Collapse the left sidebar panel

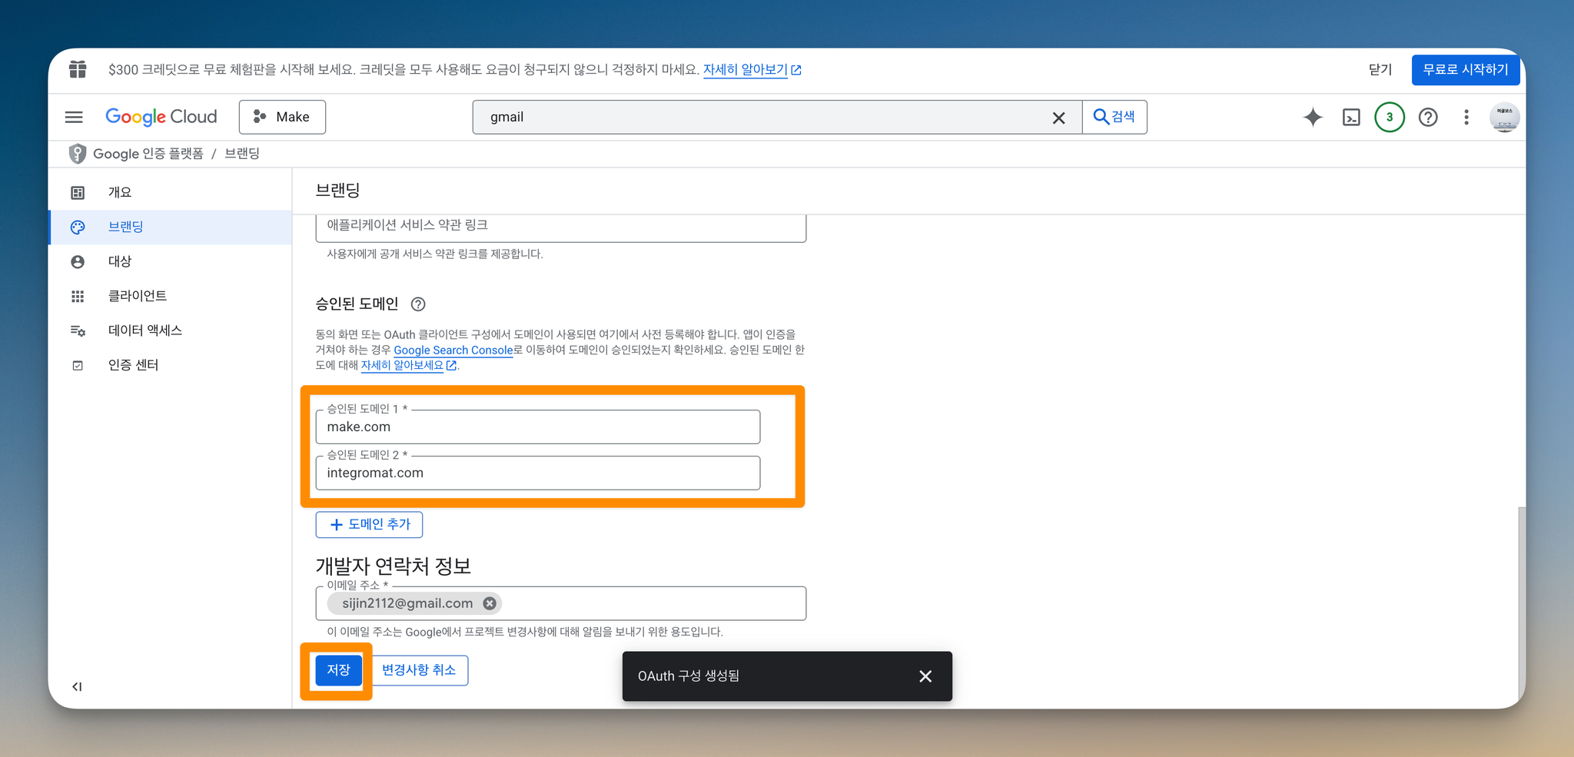tap(77, 686)
